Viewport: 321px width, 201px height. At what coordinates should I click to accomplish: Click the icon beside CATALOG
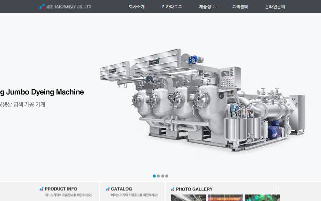tap(108, 189)
